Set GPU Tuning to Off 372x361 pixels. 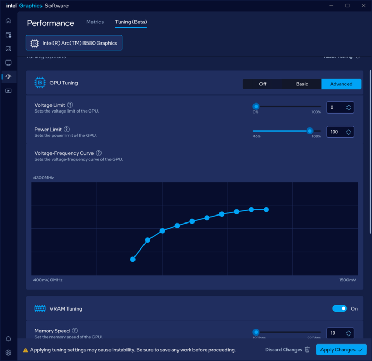(x=263, y=84)
